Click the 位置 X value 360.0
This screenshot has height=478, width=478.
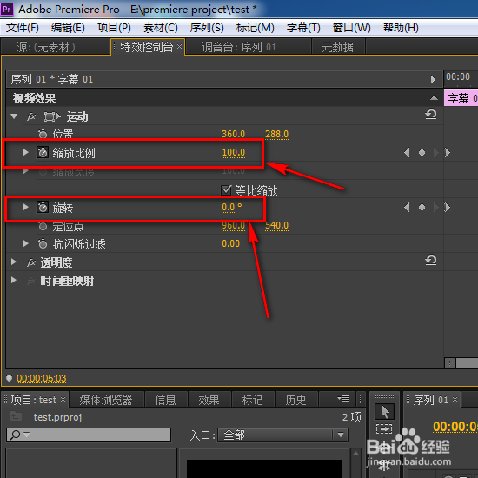click(x=233, y=134)
